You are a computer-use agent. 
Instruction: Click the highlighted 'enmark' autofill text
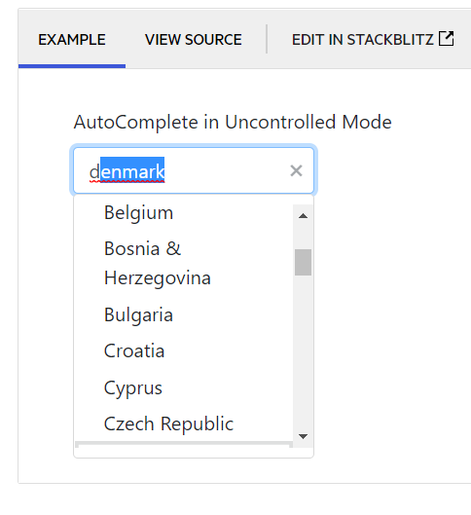[132, 171]
